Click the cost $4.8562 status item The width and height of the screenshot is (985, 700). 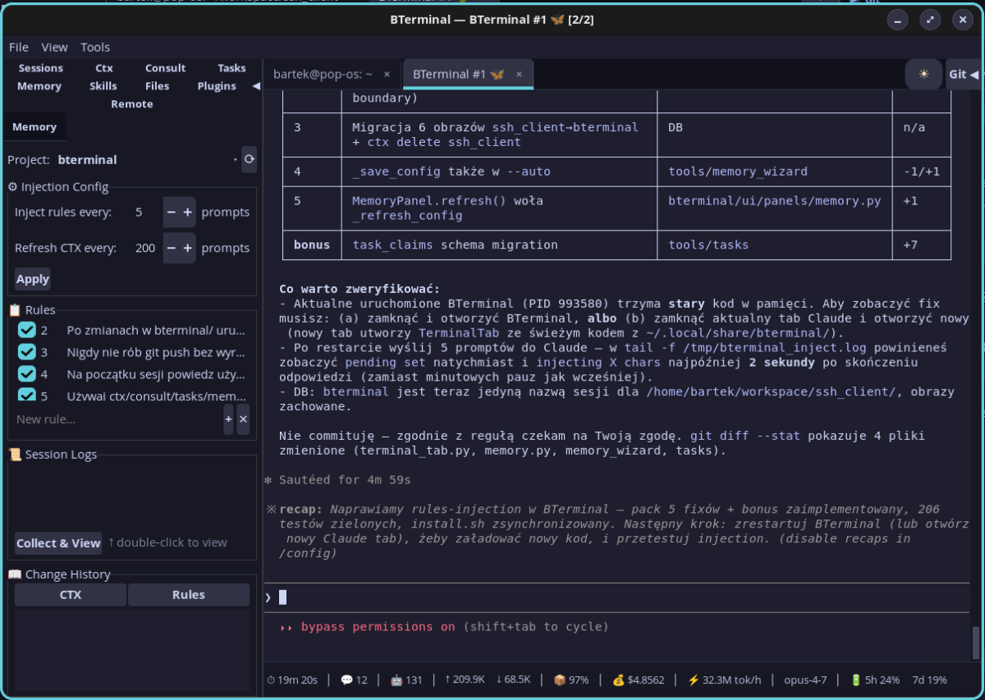[639, 680]
